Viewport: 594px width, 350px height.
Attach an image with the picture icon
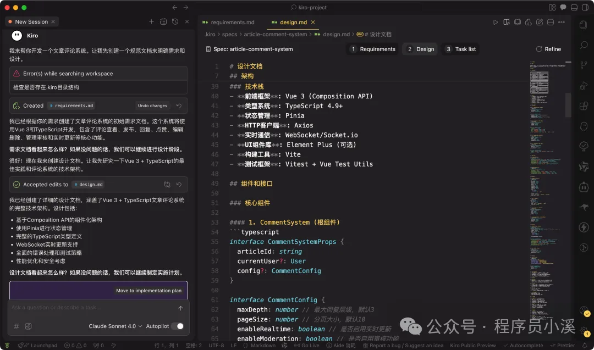click(28, 326)
